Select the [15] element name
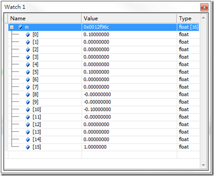 [37, 147]
